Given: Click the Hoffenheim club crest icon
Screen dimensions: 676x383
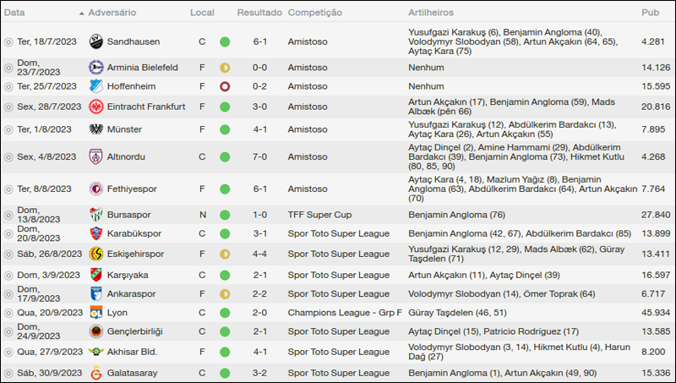Looking at the screenshot, I should click(x=95, y=86).
